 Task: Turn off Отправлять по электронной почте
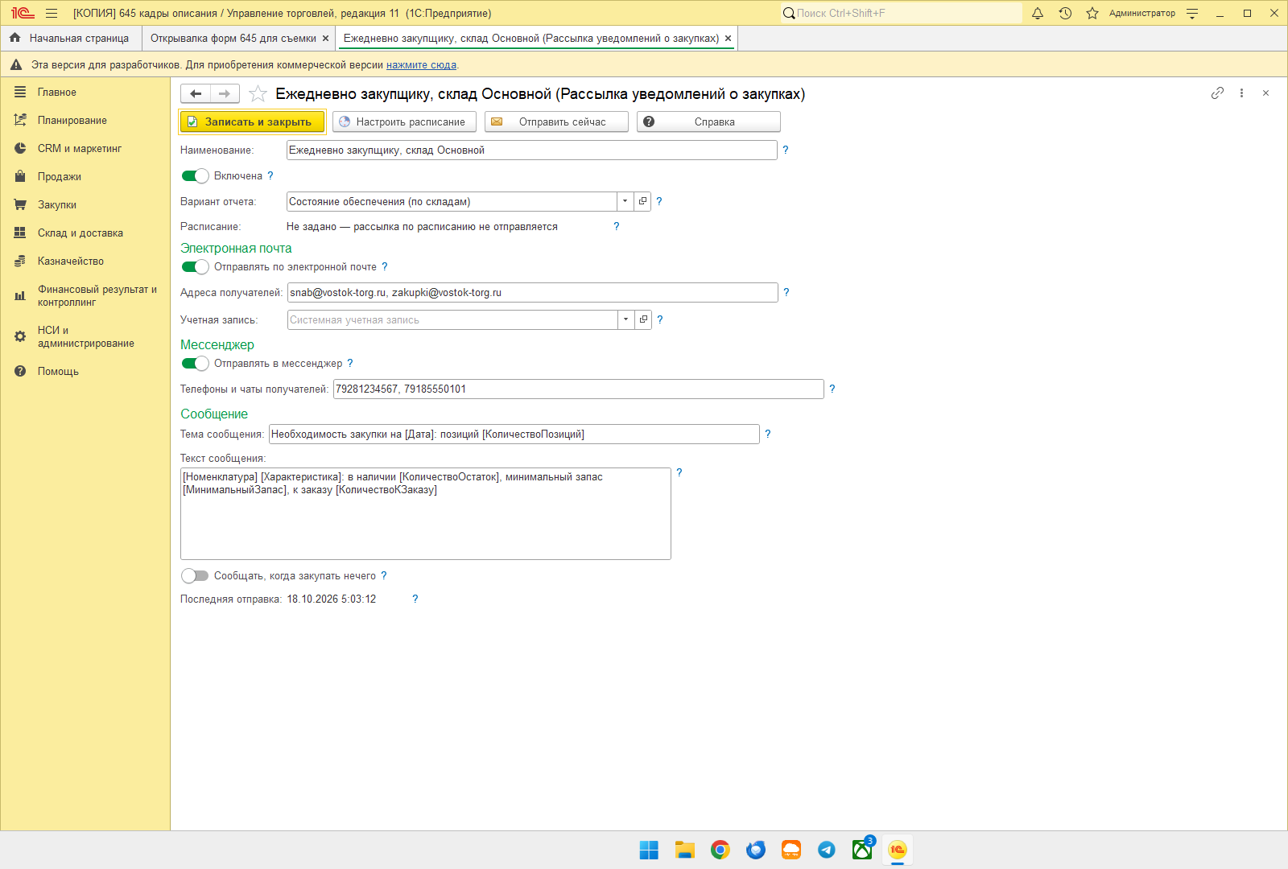[x=195, y=266]
